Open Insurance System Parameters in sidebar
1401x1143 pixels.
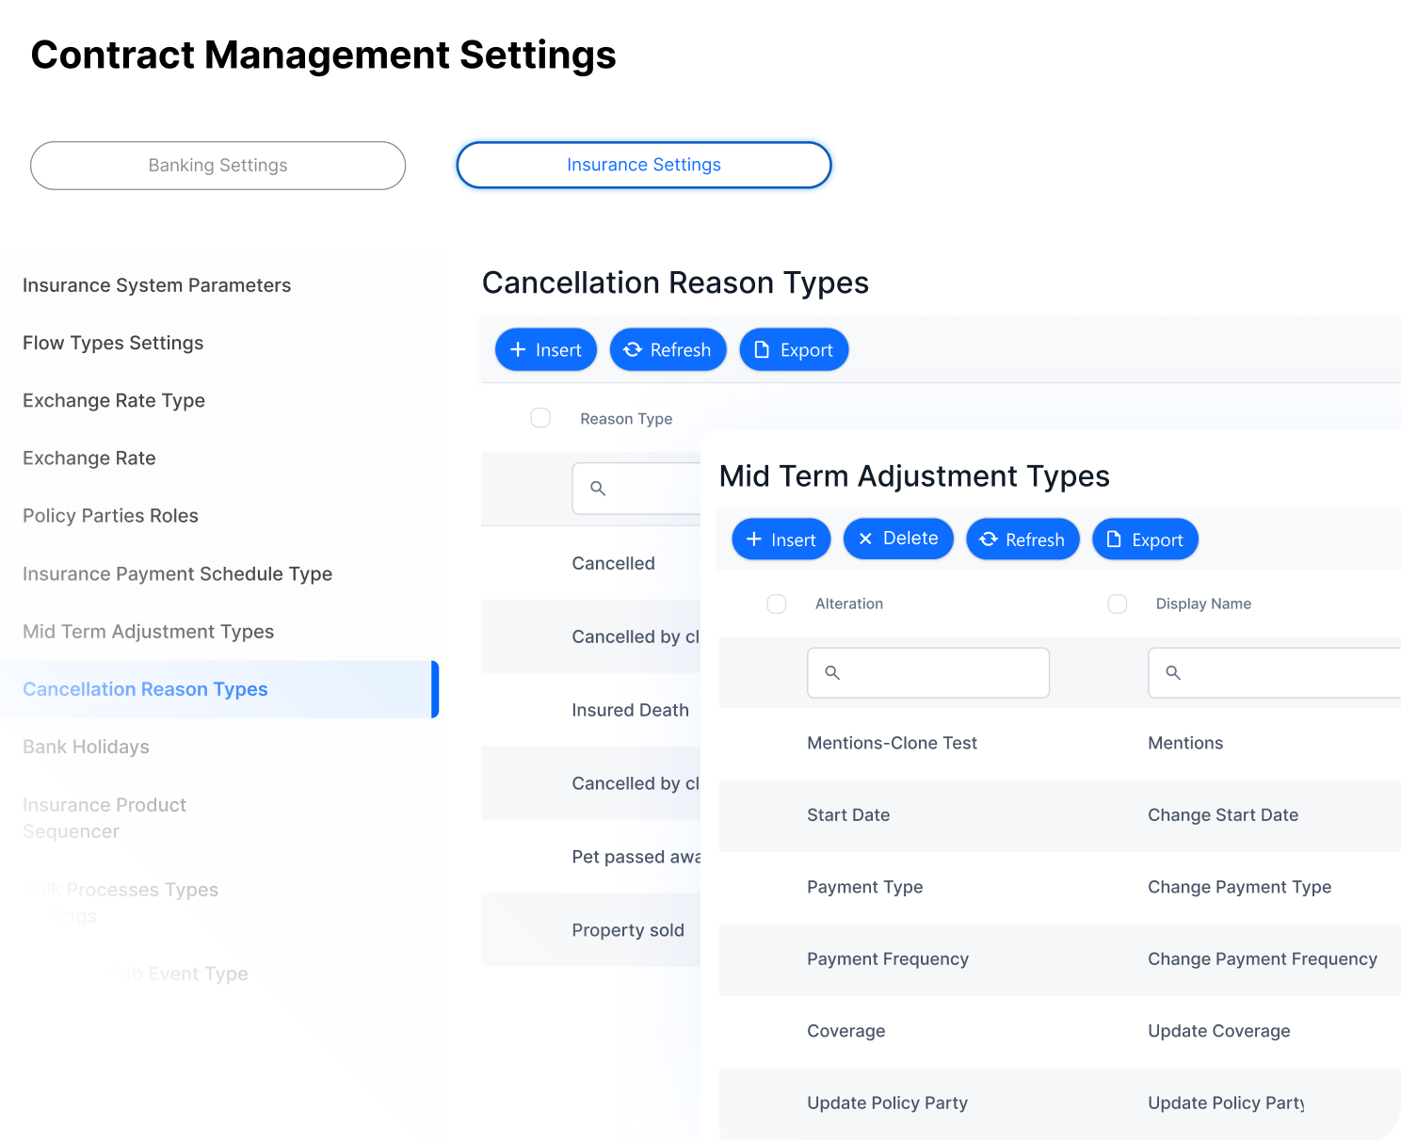click(x=156, y=285)
